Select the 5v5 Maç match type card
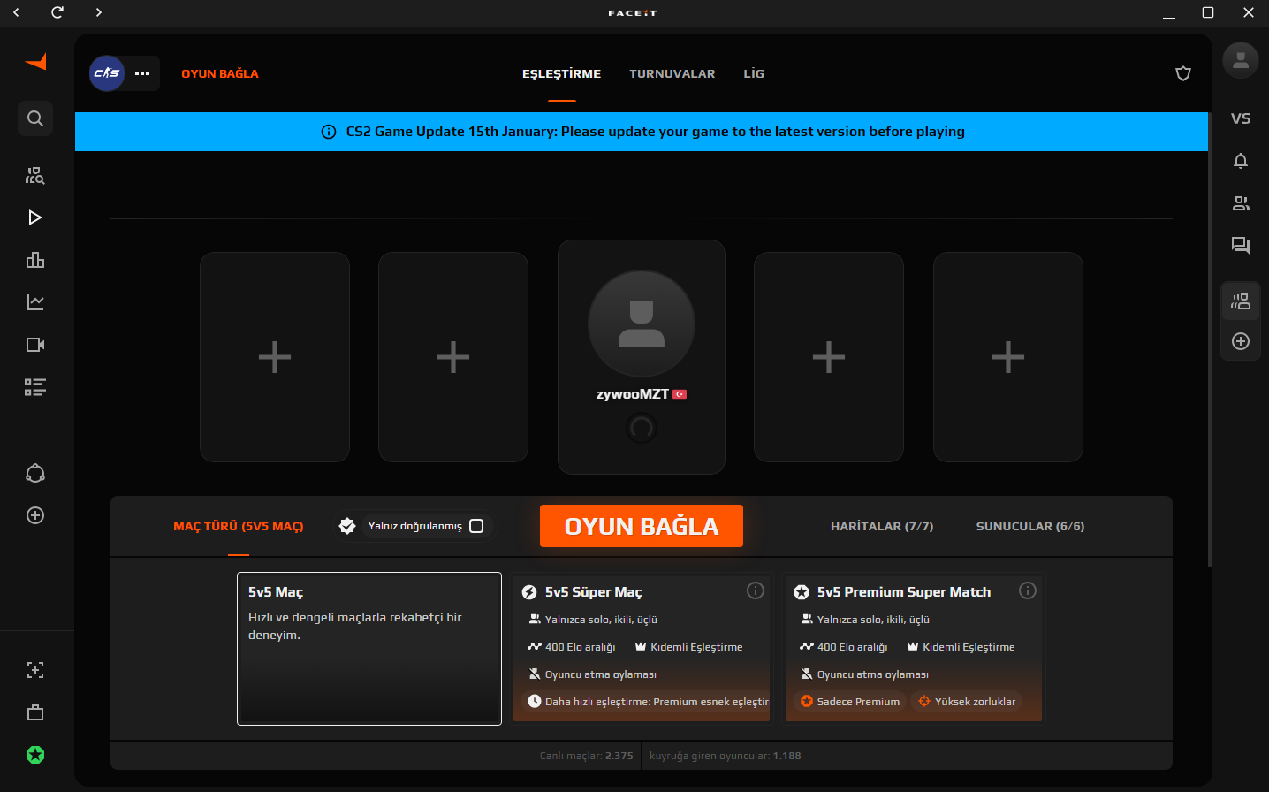Screen dimensions: 1269x792 click(x=369, y=649)
